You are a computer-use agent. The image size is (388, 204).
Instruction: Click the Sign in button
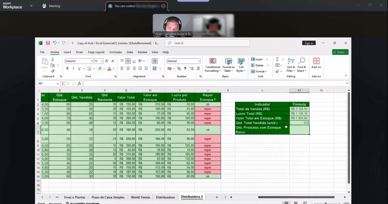click(x=309, y=43)
